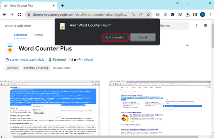
Task: Open the chrome web store home link
Action: point(18,26)
